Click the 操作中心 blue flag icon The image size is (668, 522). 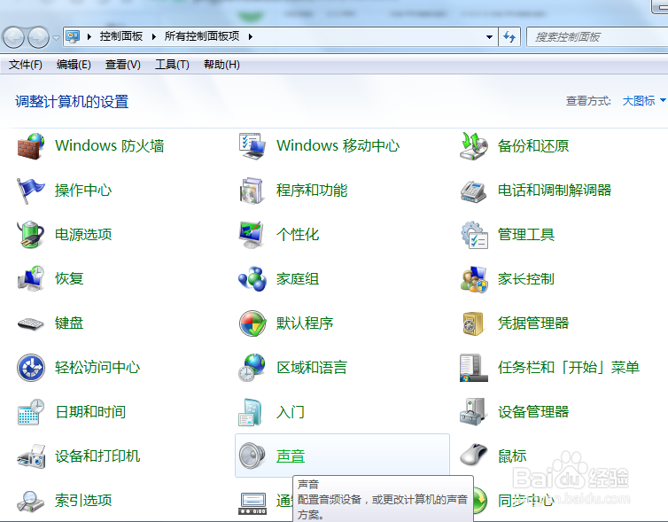point(31,190)
